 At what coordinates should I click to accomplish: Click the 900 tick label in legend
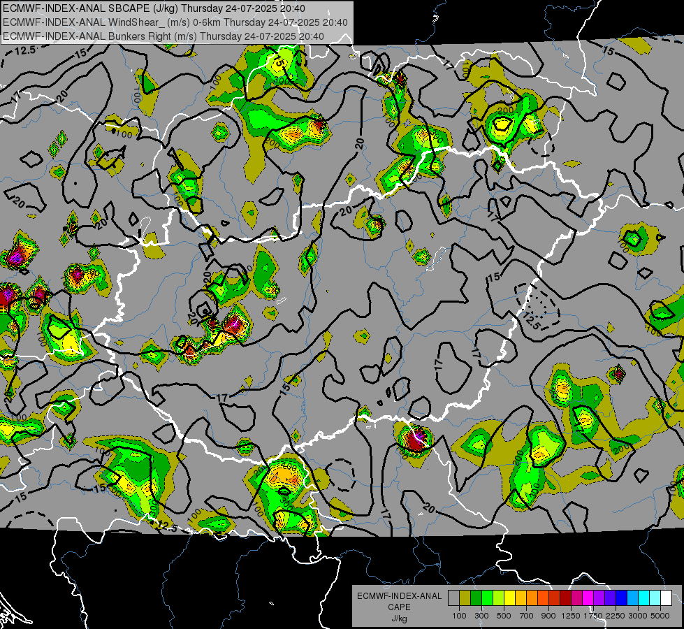click(548, 616)
